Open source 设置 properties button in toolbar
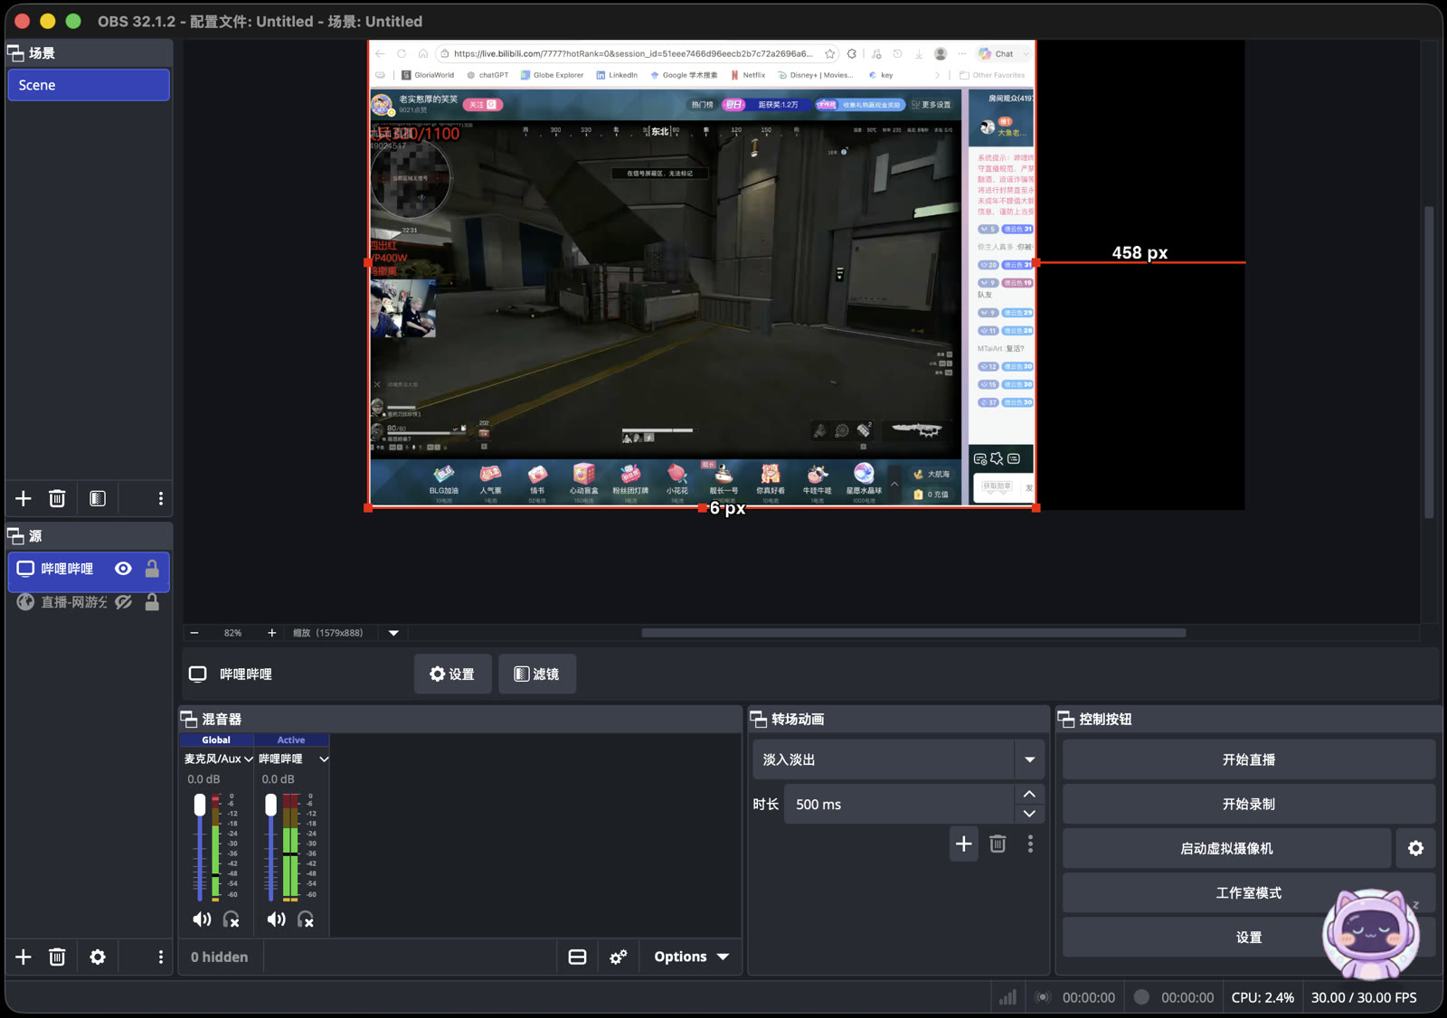The image size is (1447, 1018). (x=453, y=674)
